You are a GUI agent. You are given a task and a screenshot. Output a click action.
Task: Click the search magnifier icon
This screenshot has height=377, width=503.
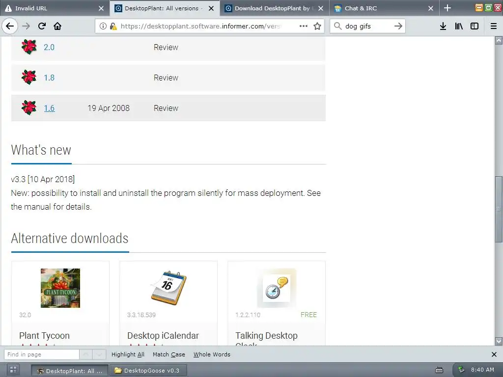click(x=337, y=26)
